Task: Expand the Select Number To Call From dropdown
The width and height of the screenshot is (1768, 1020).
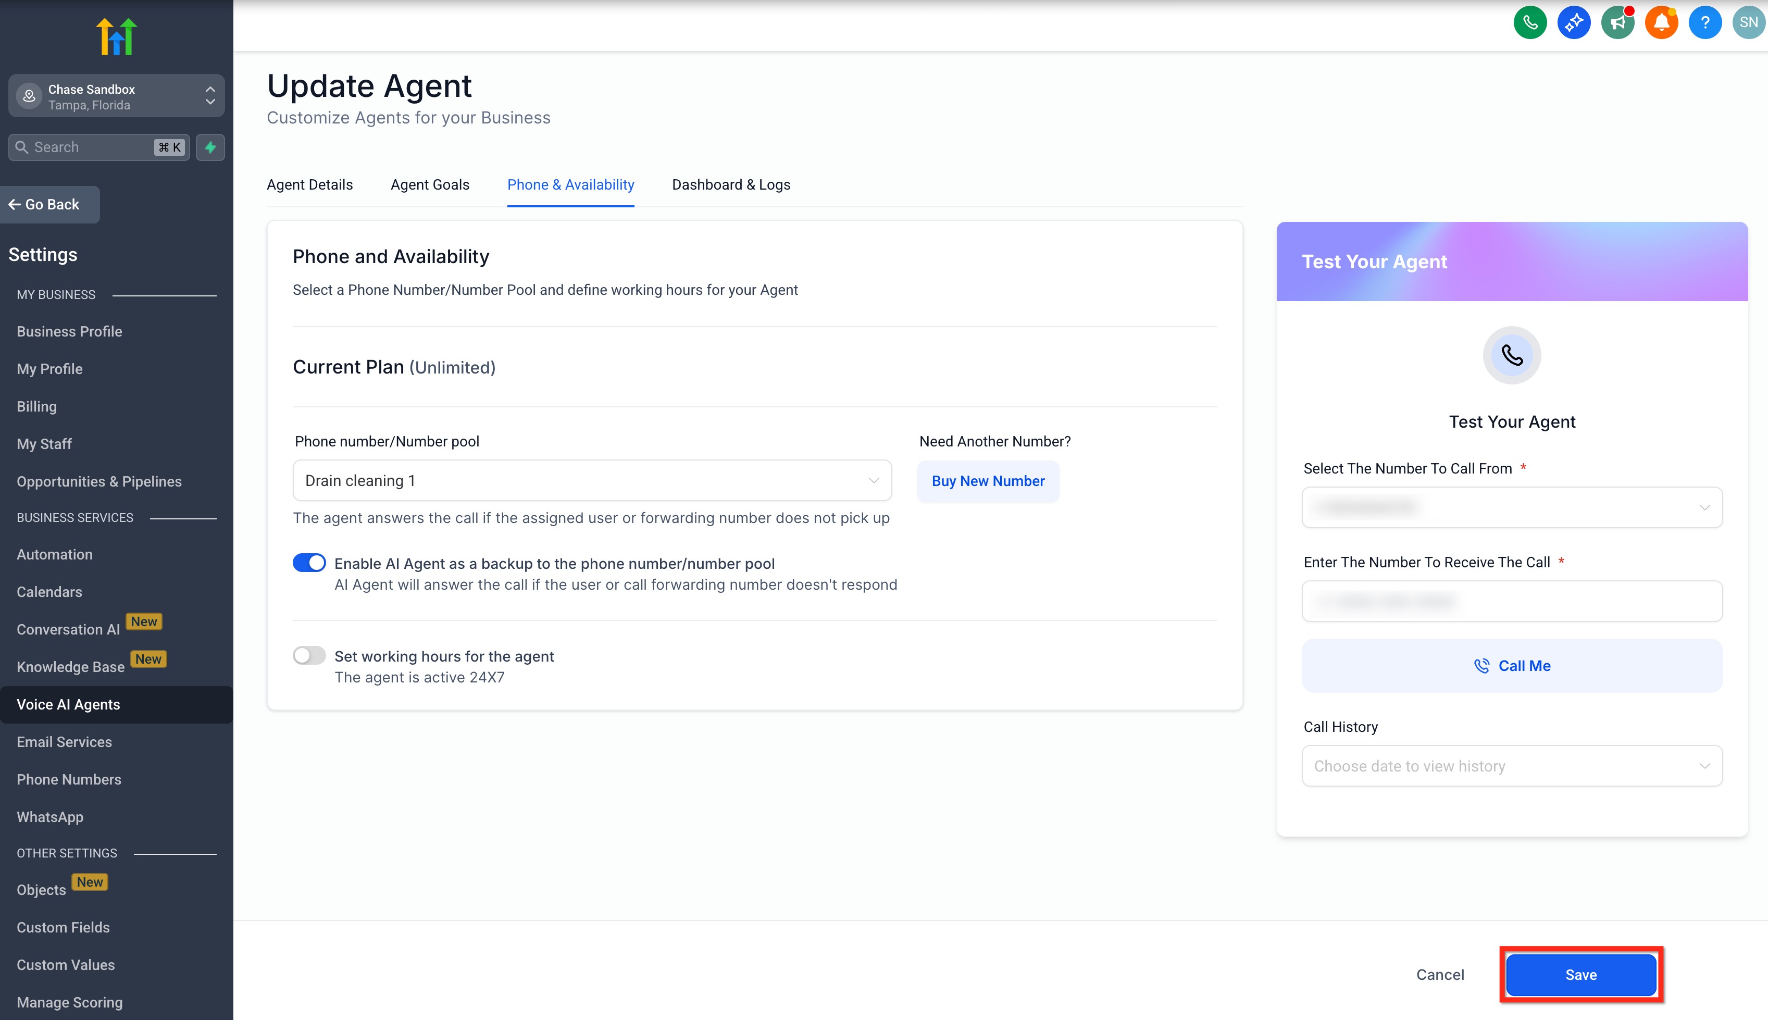Action: 1512,507
